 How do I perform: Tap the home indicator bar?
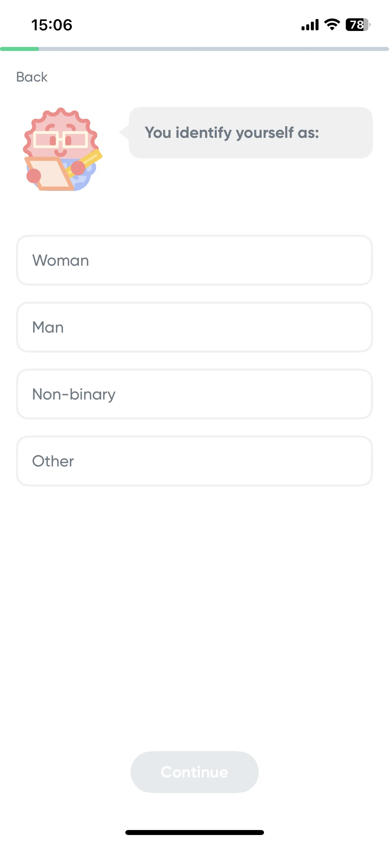point(194,832)
